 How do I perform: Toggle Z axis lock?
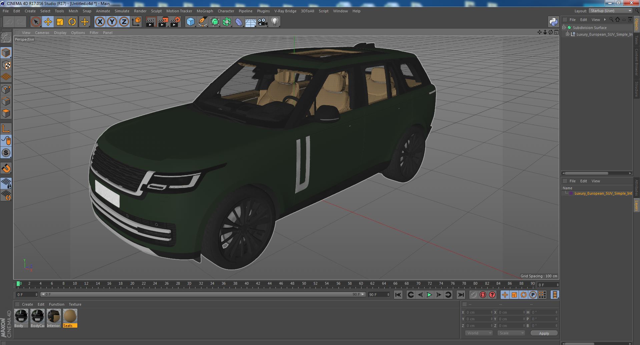pos(124,22)
